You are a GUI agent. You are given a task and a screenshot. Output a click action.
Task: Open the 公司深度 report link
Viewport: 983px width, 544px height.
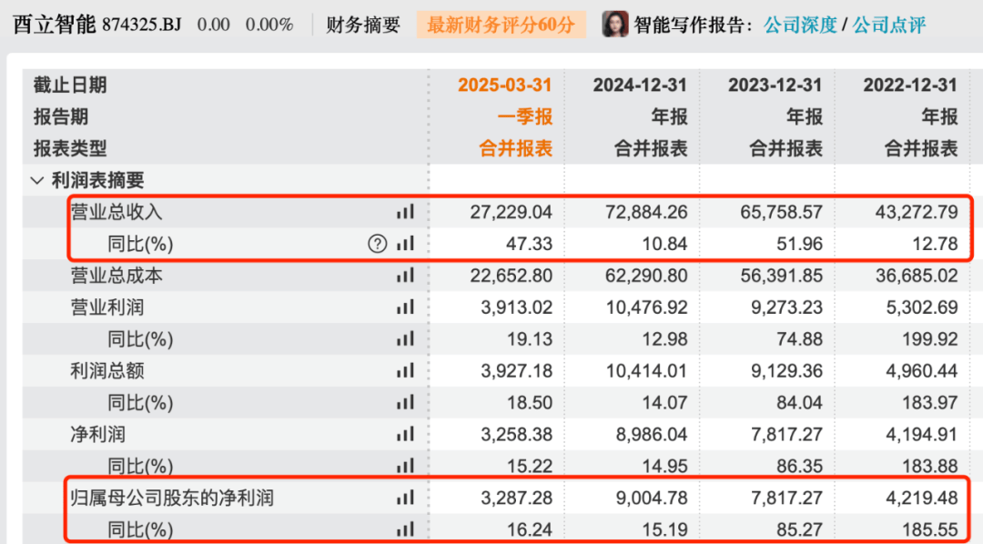[800, 25]
